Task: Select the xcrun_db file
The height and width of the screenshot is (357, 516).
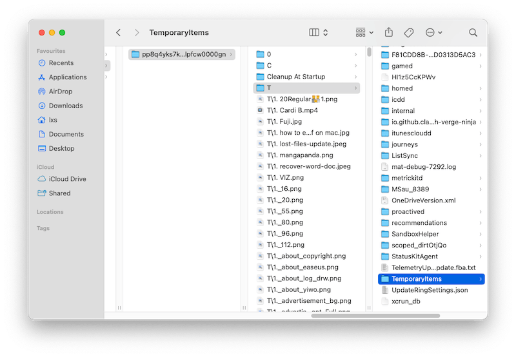Action: [432, 302]
